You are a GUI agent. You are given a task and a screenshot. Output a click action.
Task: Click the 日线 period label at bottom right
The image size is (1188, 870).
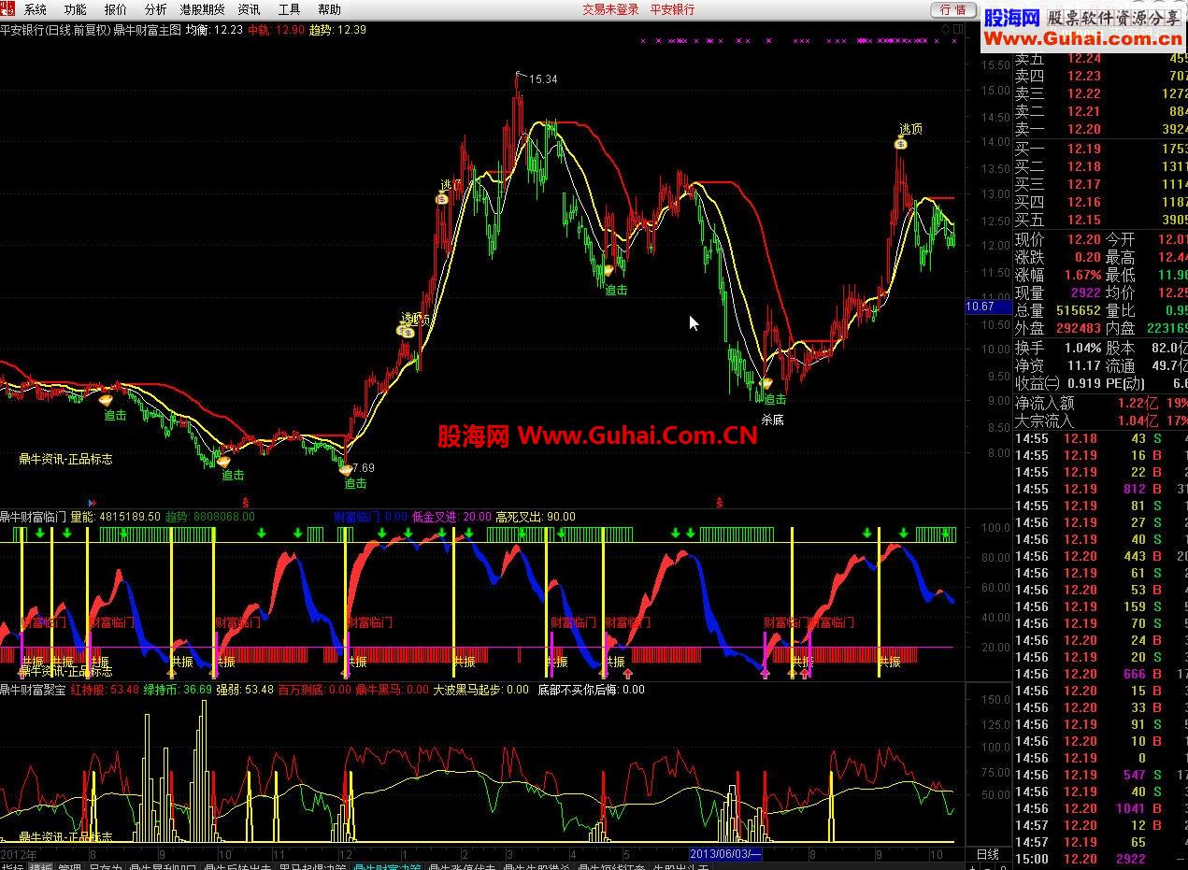click(x=988, y=854)
